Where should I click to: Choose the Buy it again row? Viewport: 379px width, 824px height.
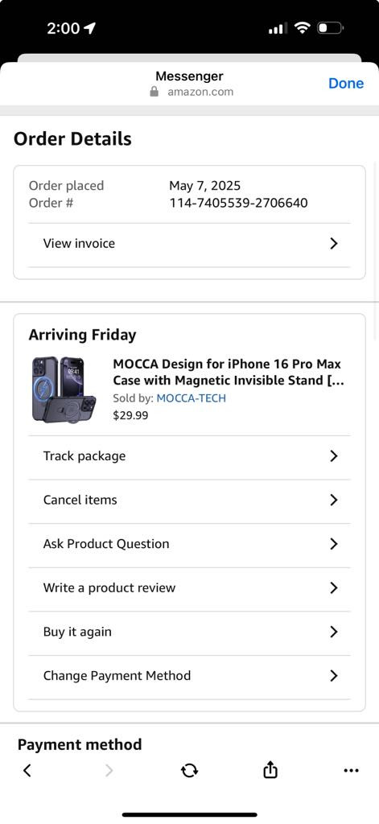[x=189, y=632]
